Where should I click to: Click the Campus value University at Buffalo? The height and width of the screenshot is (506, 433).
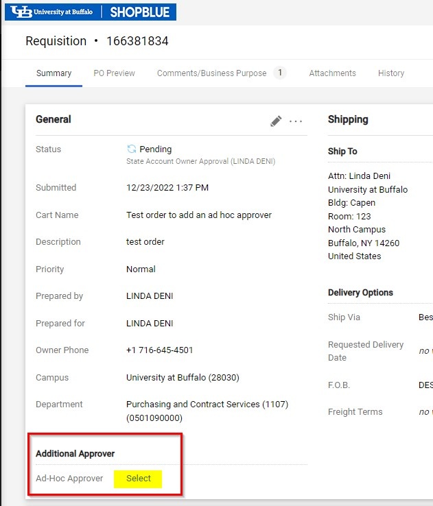coord(183,378)
